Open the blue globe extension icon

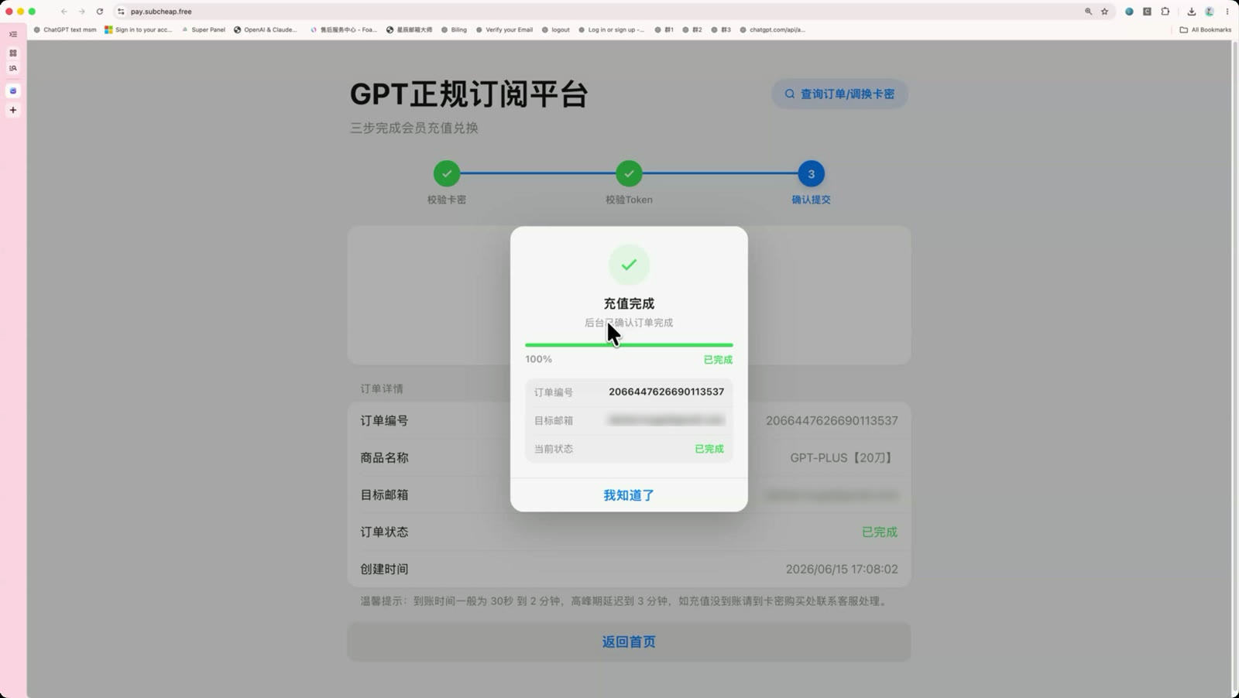click(x=1129, y=12)
